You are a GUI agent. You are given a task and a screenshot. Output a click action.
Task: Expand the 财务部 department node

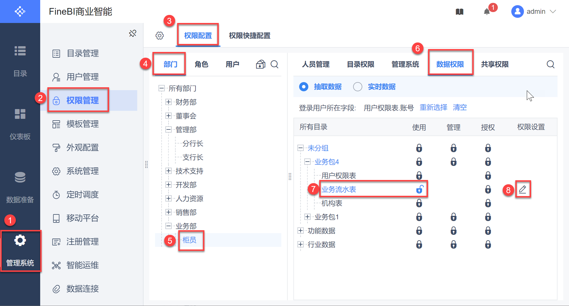[169, 102]
